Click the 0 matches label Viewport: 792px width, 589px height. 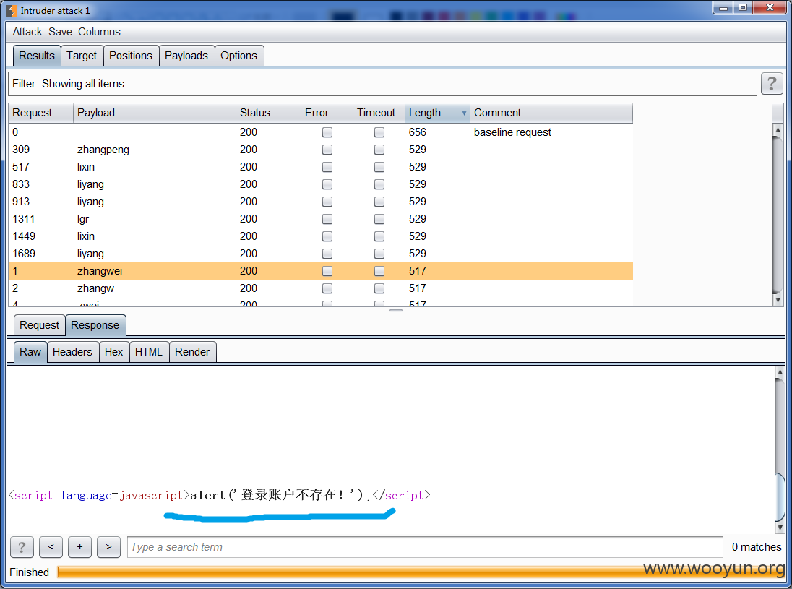coord(756,547)
